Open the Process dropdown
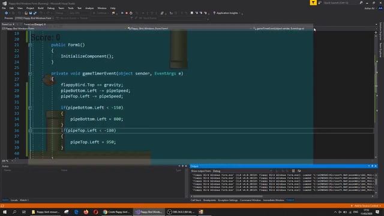 [x=34, y=18]
